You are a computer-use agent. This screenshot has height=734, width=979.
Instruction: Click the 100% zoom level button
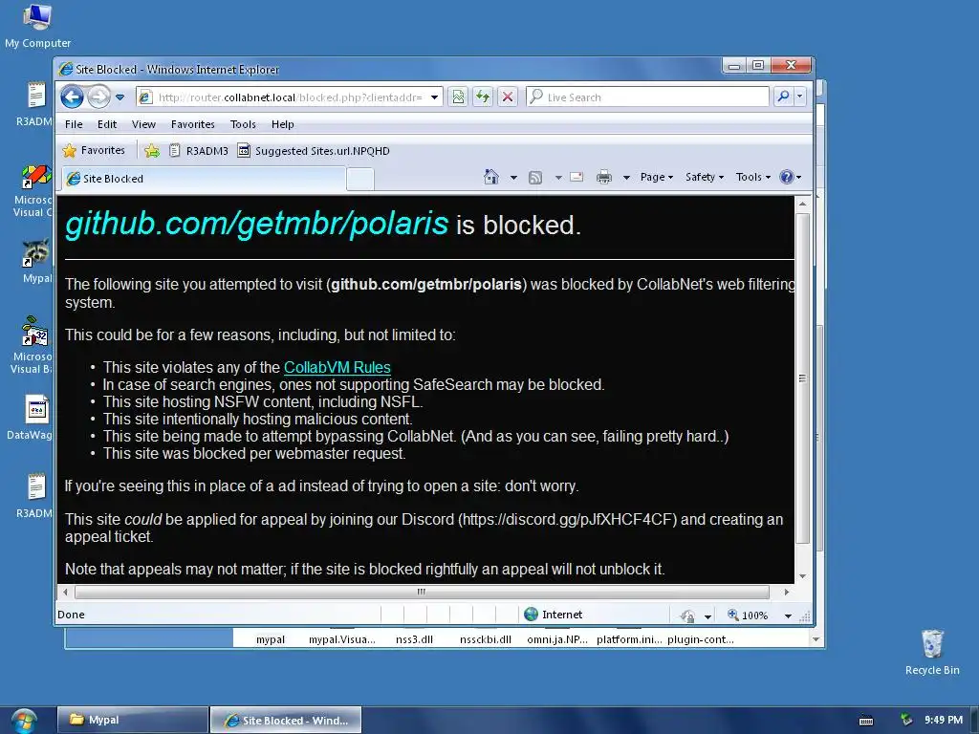[x=748, y=615]
